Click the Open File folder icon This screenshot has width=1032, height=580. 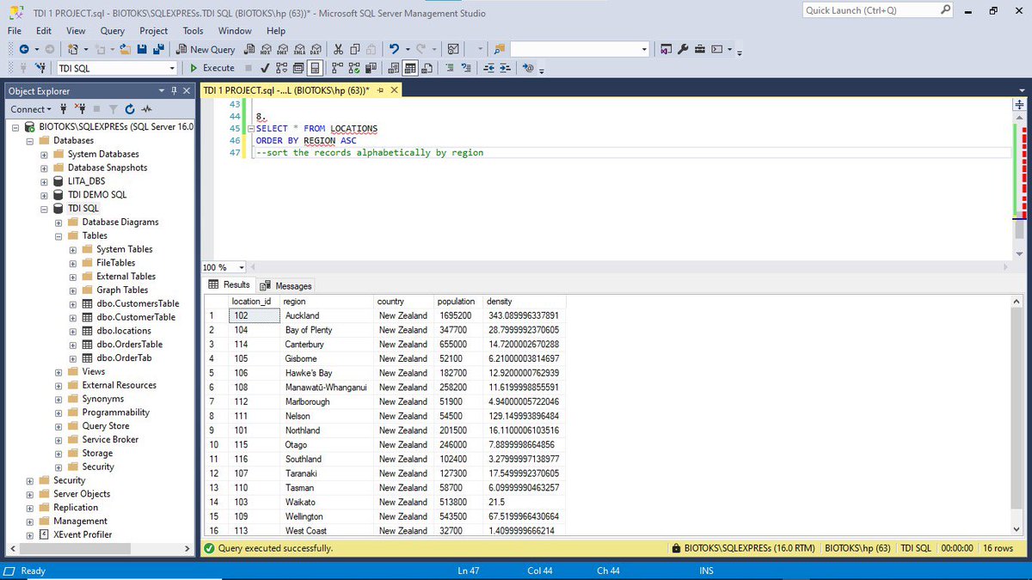125,49
